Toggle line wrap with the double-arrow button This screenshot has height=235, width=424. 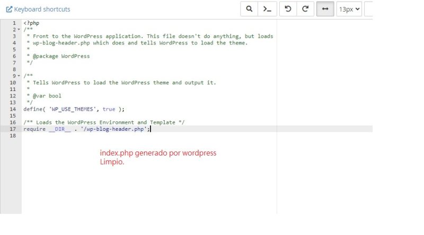[325, 9]
